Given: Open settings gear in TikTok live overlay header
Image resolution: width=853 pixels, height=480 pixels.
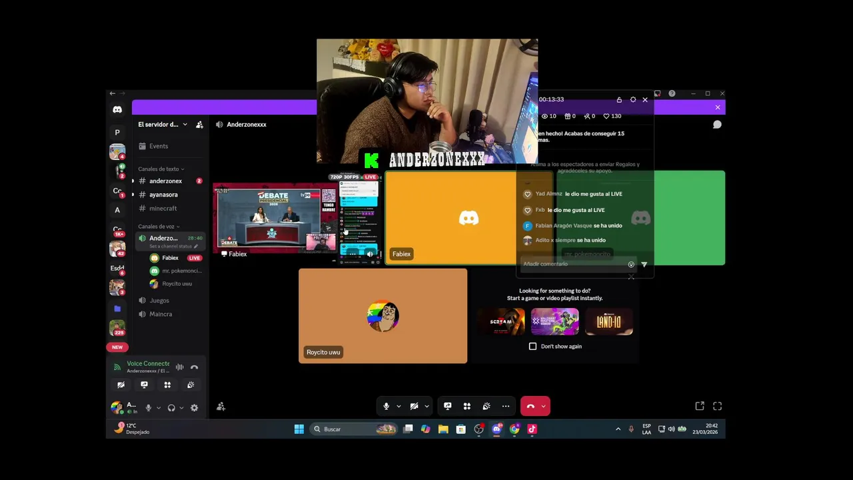Looking at the screenshot, I should (633, 99).
